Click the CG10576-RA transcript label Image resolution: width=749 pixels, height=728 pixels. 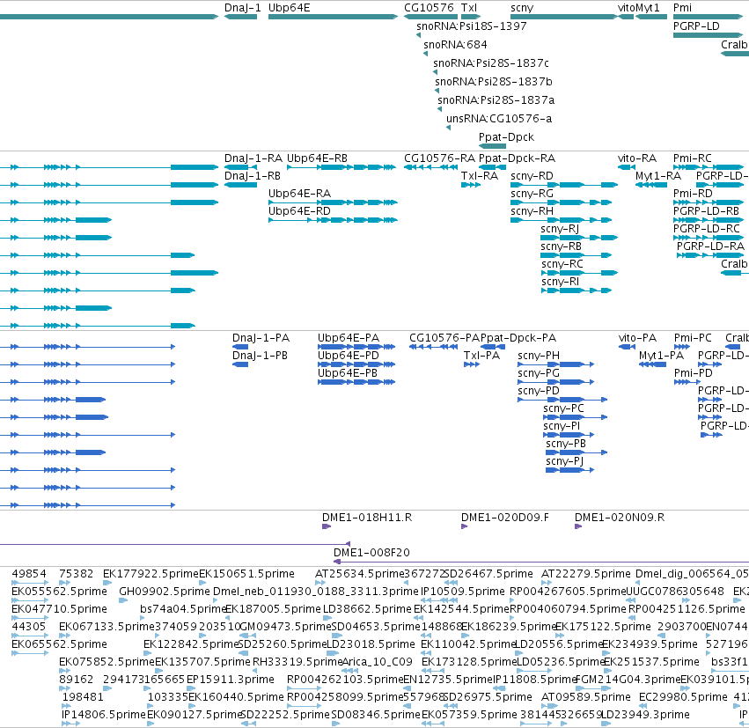coord(439,158)
